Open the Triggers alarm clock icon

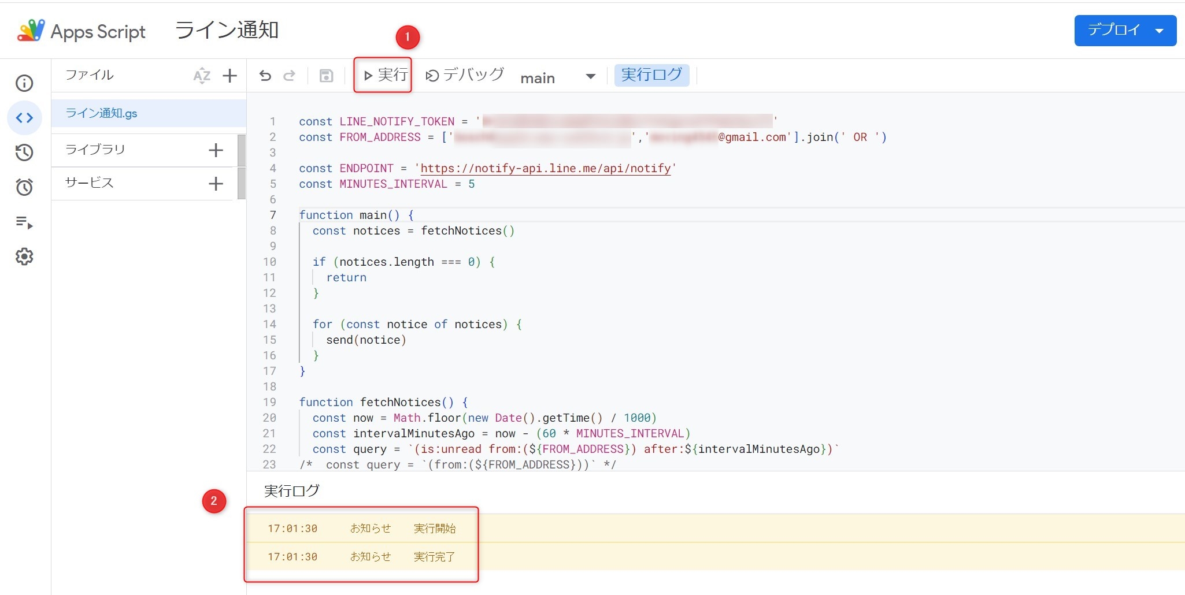(24, 187)
